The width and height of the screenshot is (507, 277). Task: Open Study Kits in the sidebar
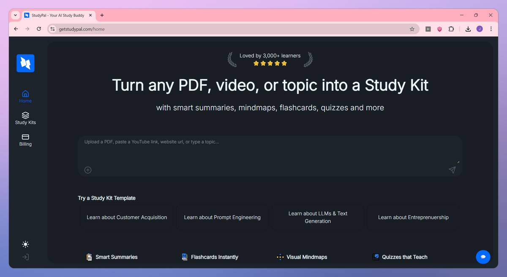pyautogui.click(x=25, y=118)
